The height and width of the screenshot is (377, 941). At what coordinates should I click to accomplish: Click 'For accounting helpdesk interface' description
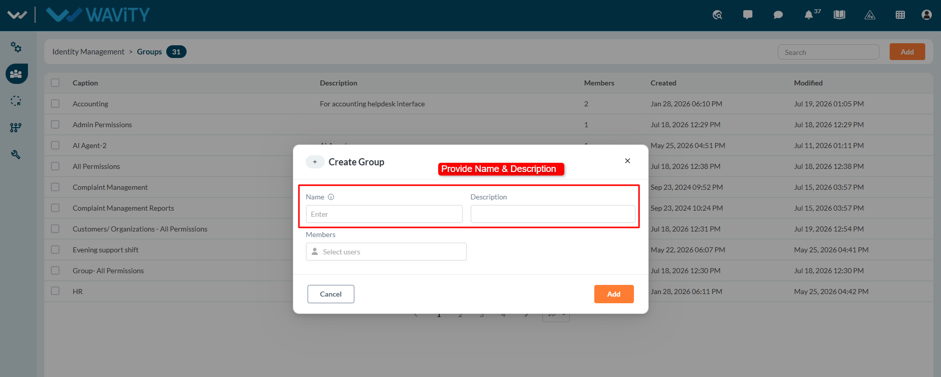tap(372, 104)
